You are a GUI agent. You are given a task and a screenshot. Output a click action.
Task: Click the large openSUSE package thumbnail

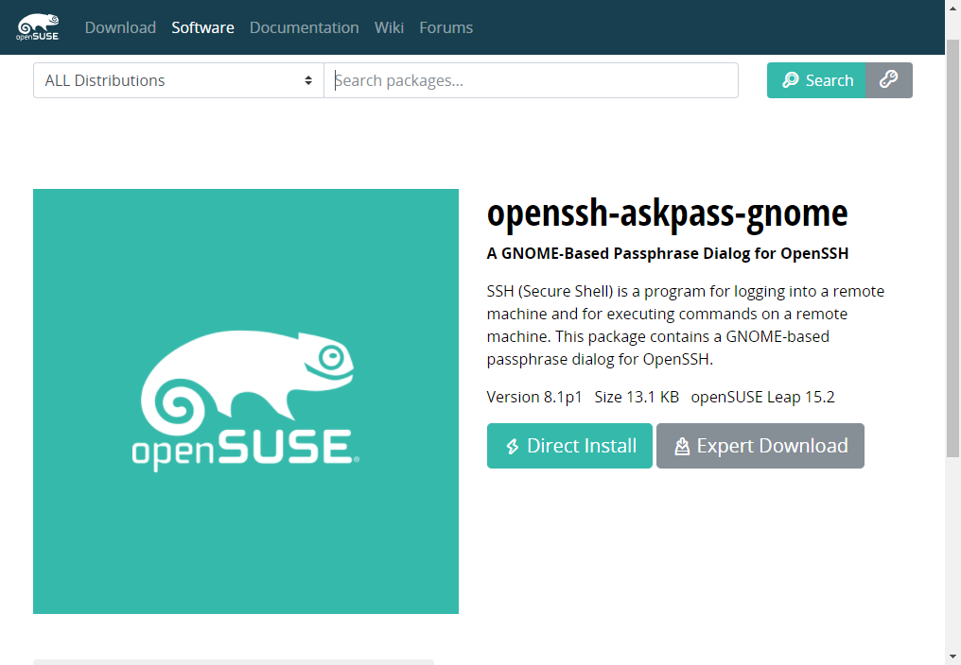coord(246,401)
